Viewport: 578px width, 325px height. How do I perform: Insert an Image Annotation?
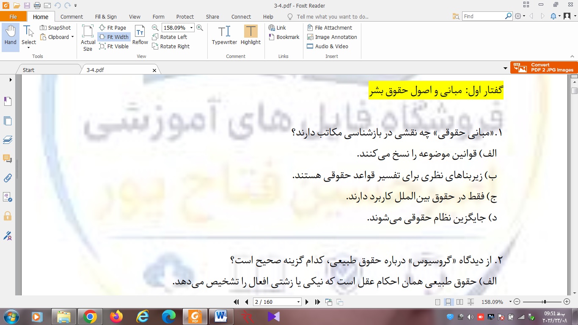[332, 37]
